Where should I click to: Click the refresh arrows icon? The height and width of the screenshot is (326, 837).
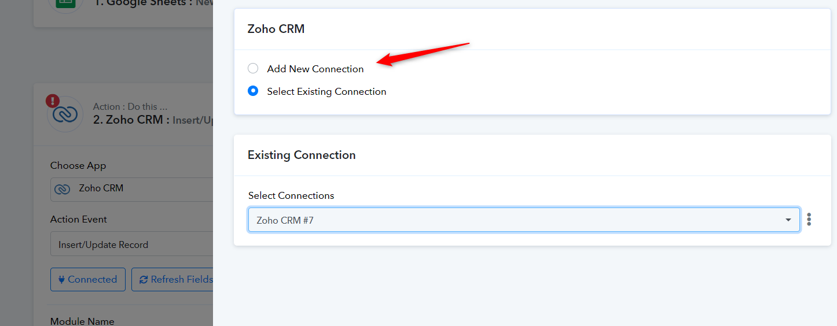pos(144,280)
